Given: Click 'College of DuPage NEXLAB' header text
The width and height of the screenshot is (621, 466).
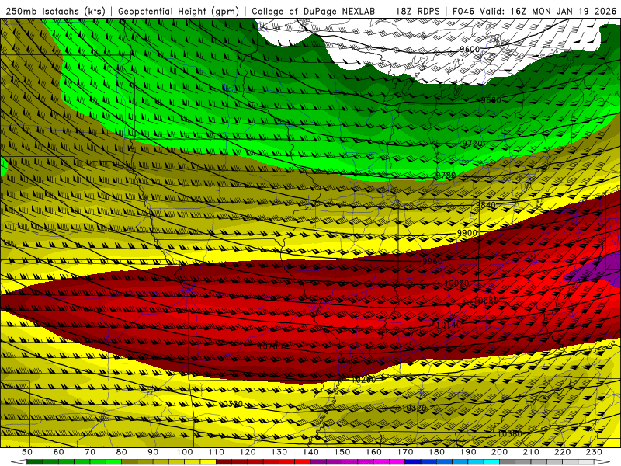Looking at the screenshot, I should 314,12.
